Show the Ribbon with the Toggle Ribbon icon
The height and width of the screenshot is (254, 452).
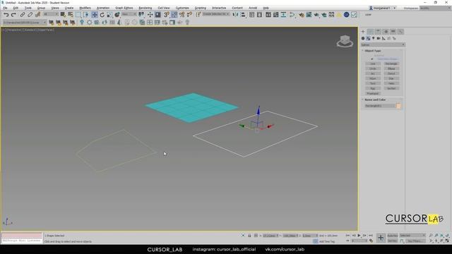tap(268, 14)
